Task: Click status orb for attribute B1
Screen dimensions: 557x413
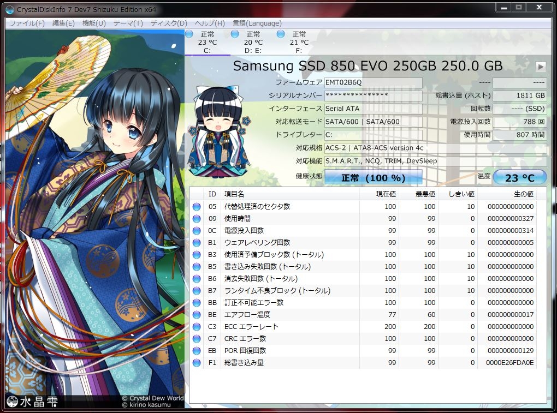Action: coord(197,243)
